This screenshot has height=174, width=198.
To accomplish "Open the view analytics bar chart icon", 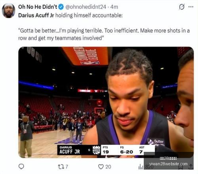I will (141, 167).
